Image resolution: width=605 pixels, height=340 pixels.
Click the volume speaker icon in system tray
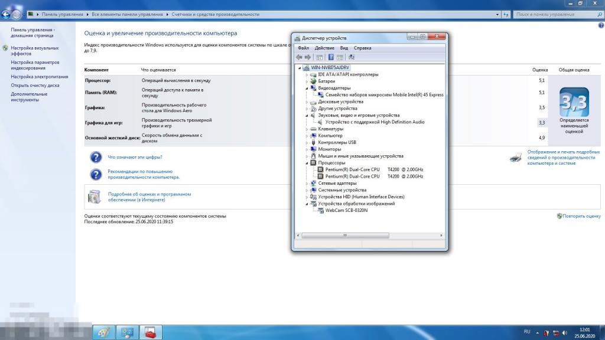564,333
